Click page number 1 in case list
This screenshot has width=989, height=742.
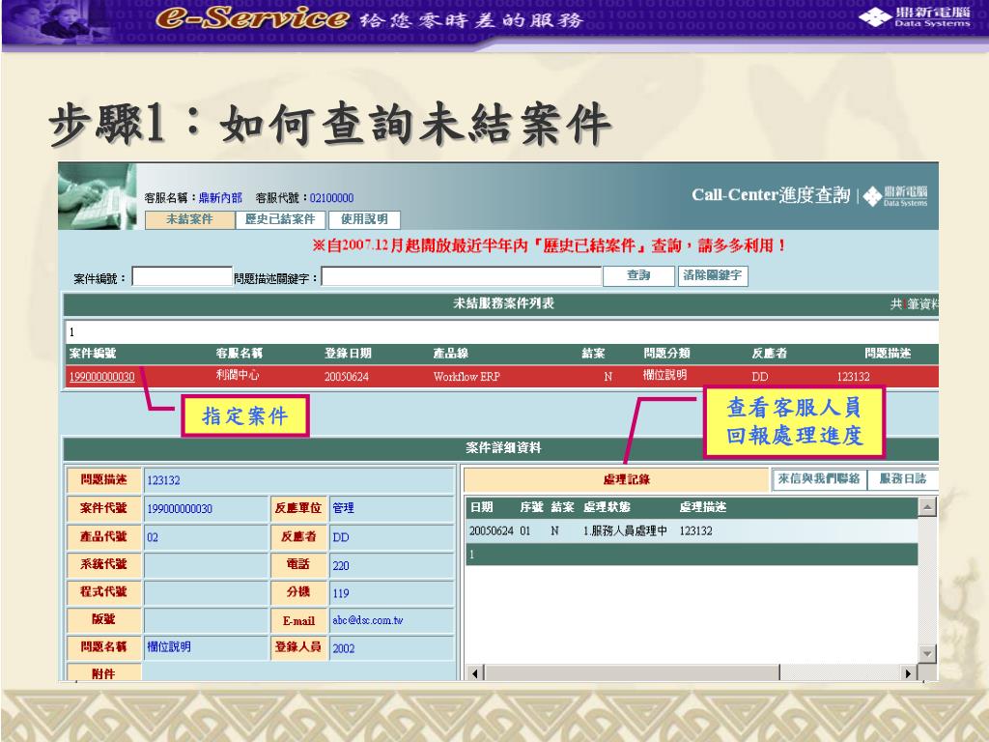[x=71, y=332]
